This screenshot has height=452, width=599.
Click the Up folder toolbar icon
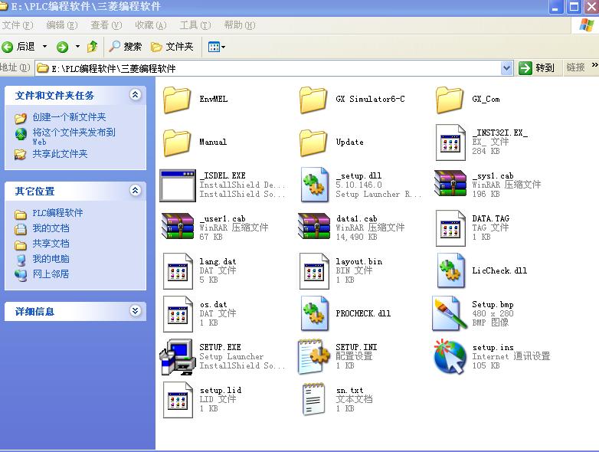[x=92, y=47]
